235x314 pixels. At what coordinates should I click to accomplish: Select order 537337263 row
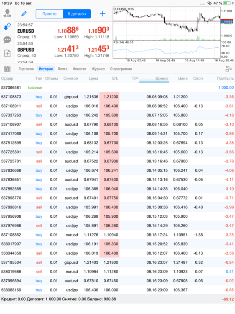[x=117, y=115]
